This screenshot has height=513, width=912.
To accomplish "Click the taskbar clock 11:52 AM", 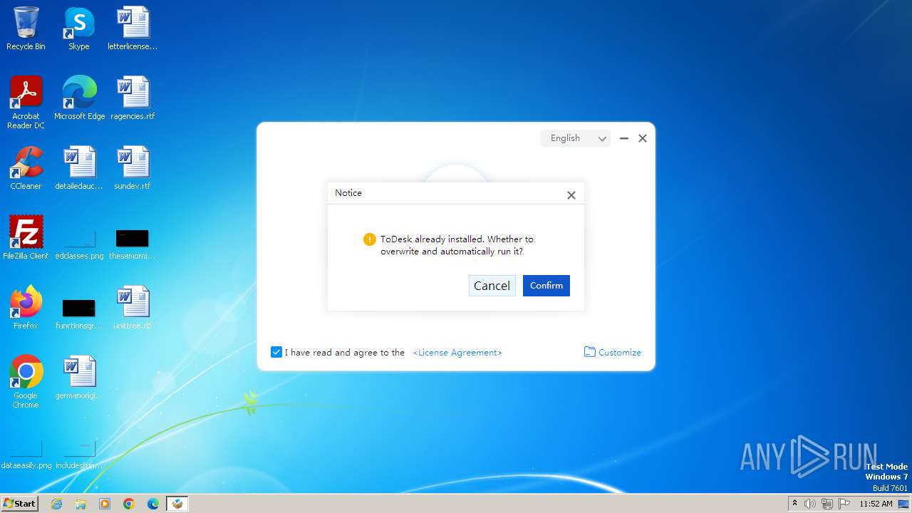I will (x=876, y=504).
